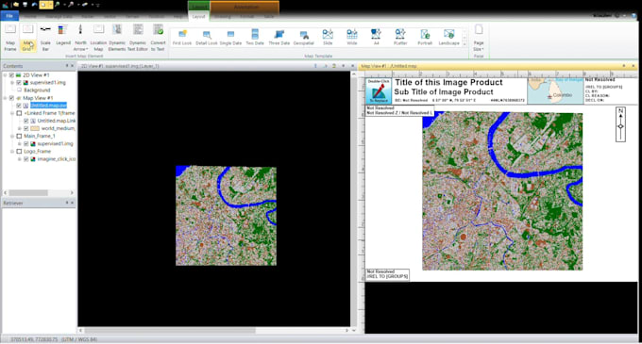Screen dimensions: 642x344
Task: Apply the PLetter map template
Action: [x=400, y=37]
